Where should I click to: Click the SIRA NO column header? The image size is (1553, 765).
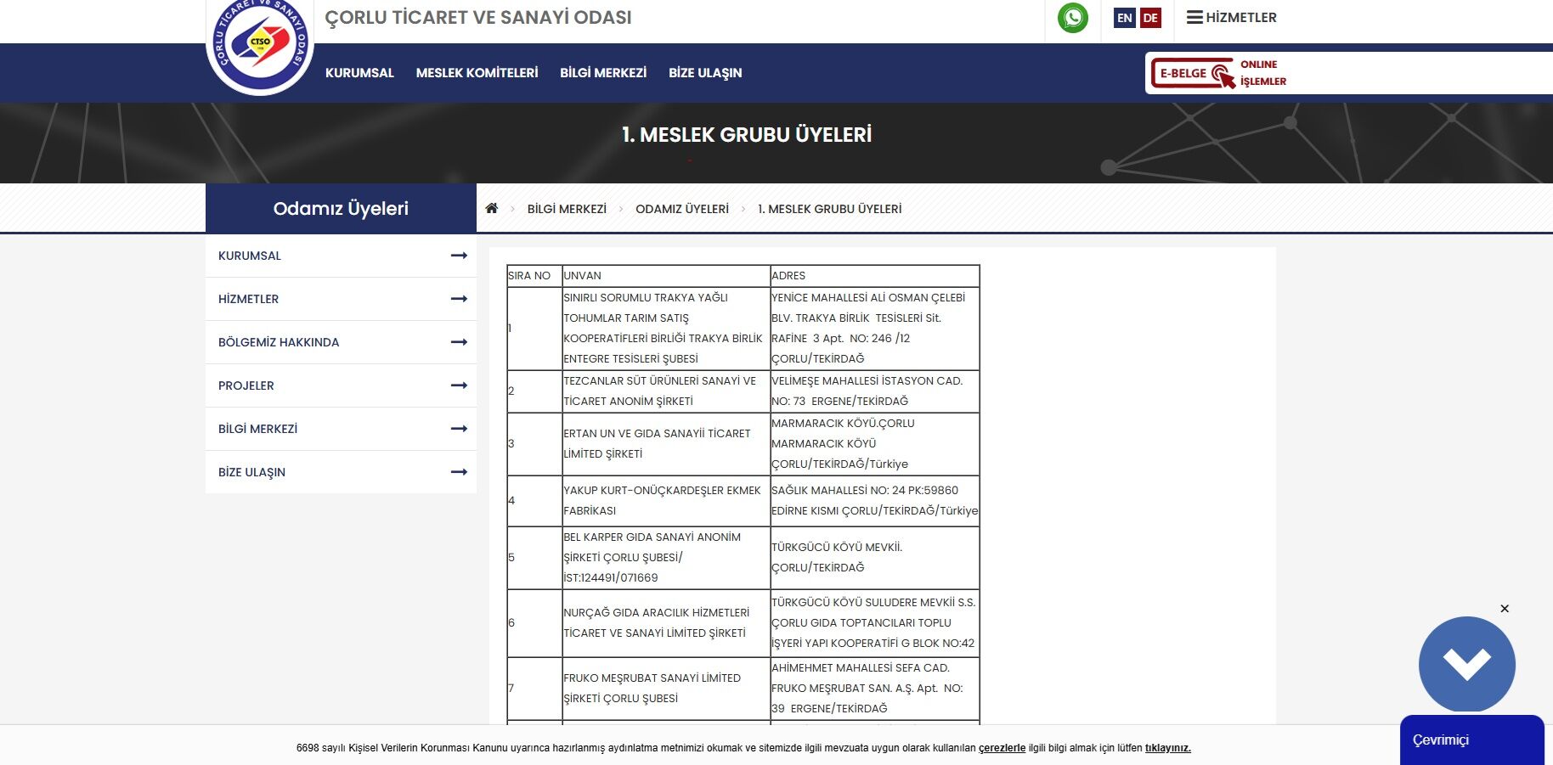pos(534,276)
